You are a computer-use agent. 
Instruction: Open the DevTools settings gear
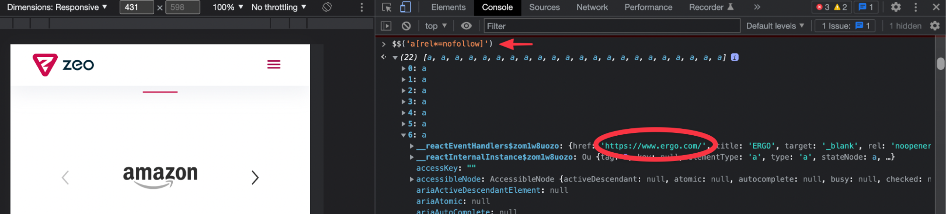(896, 7)
